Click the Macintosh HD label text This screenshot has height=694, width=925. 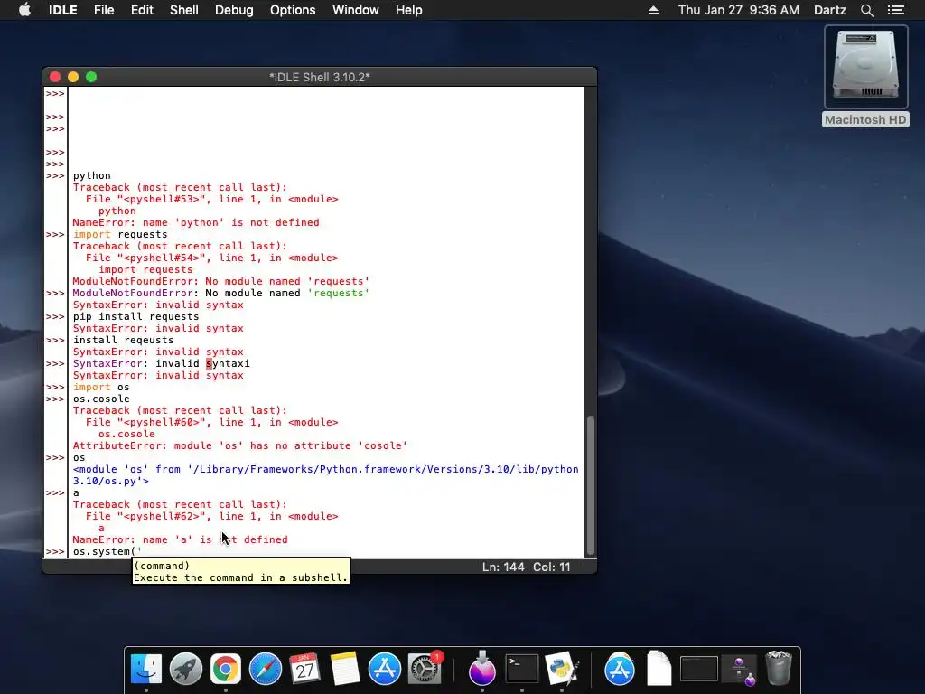pyautogui.click(x=865, y=120)
